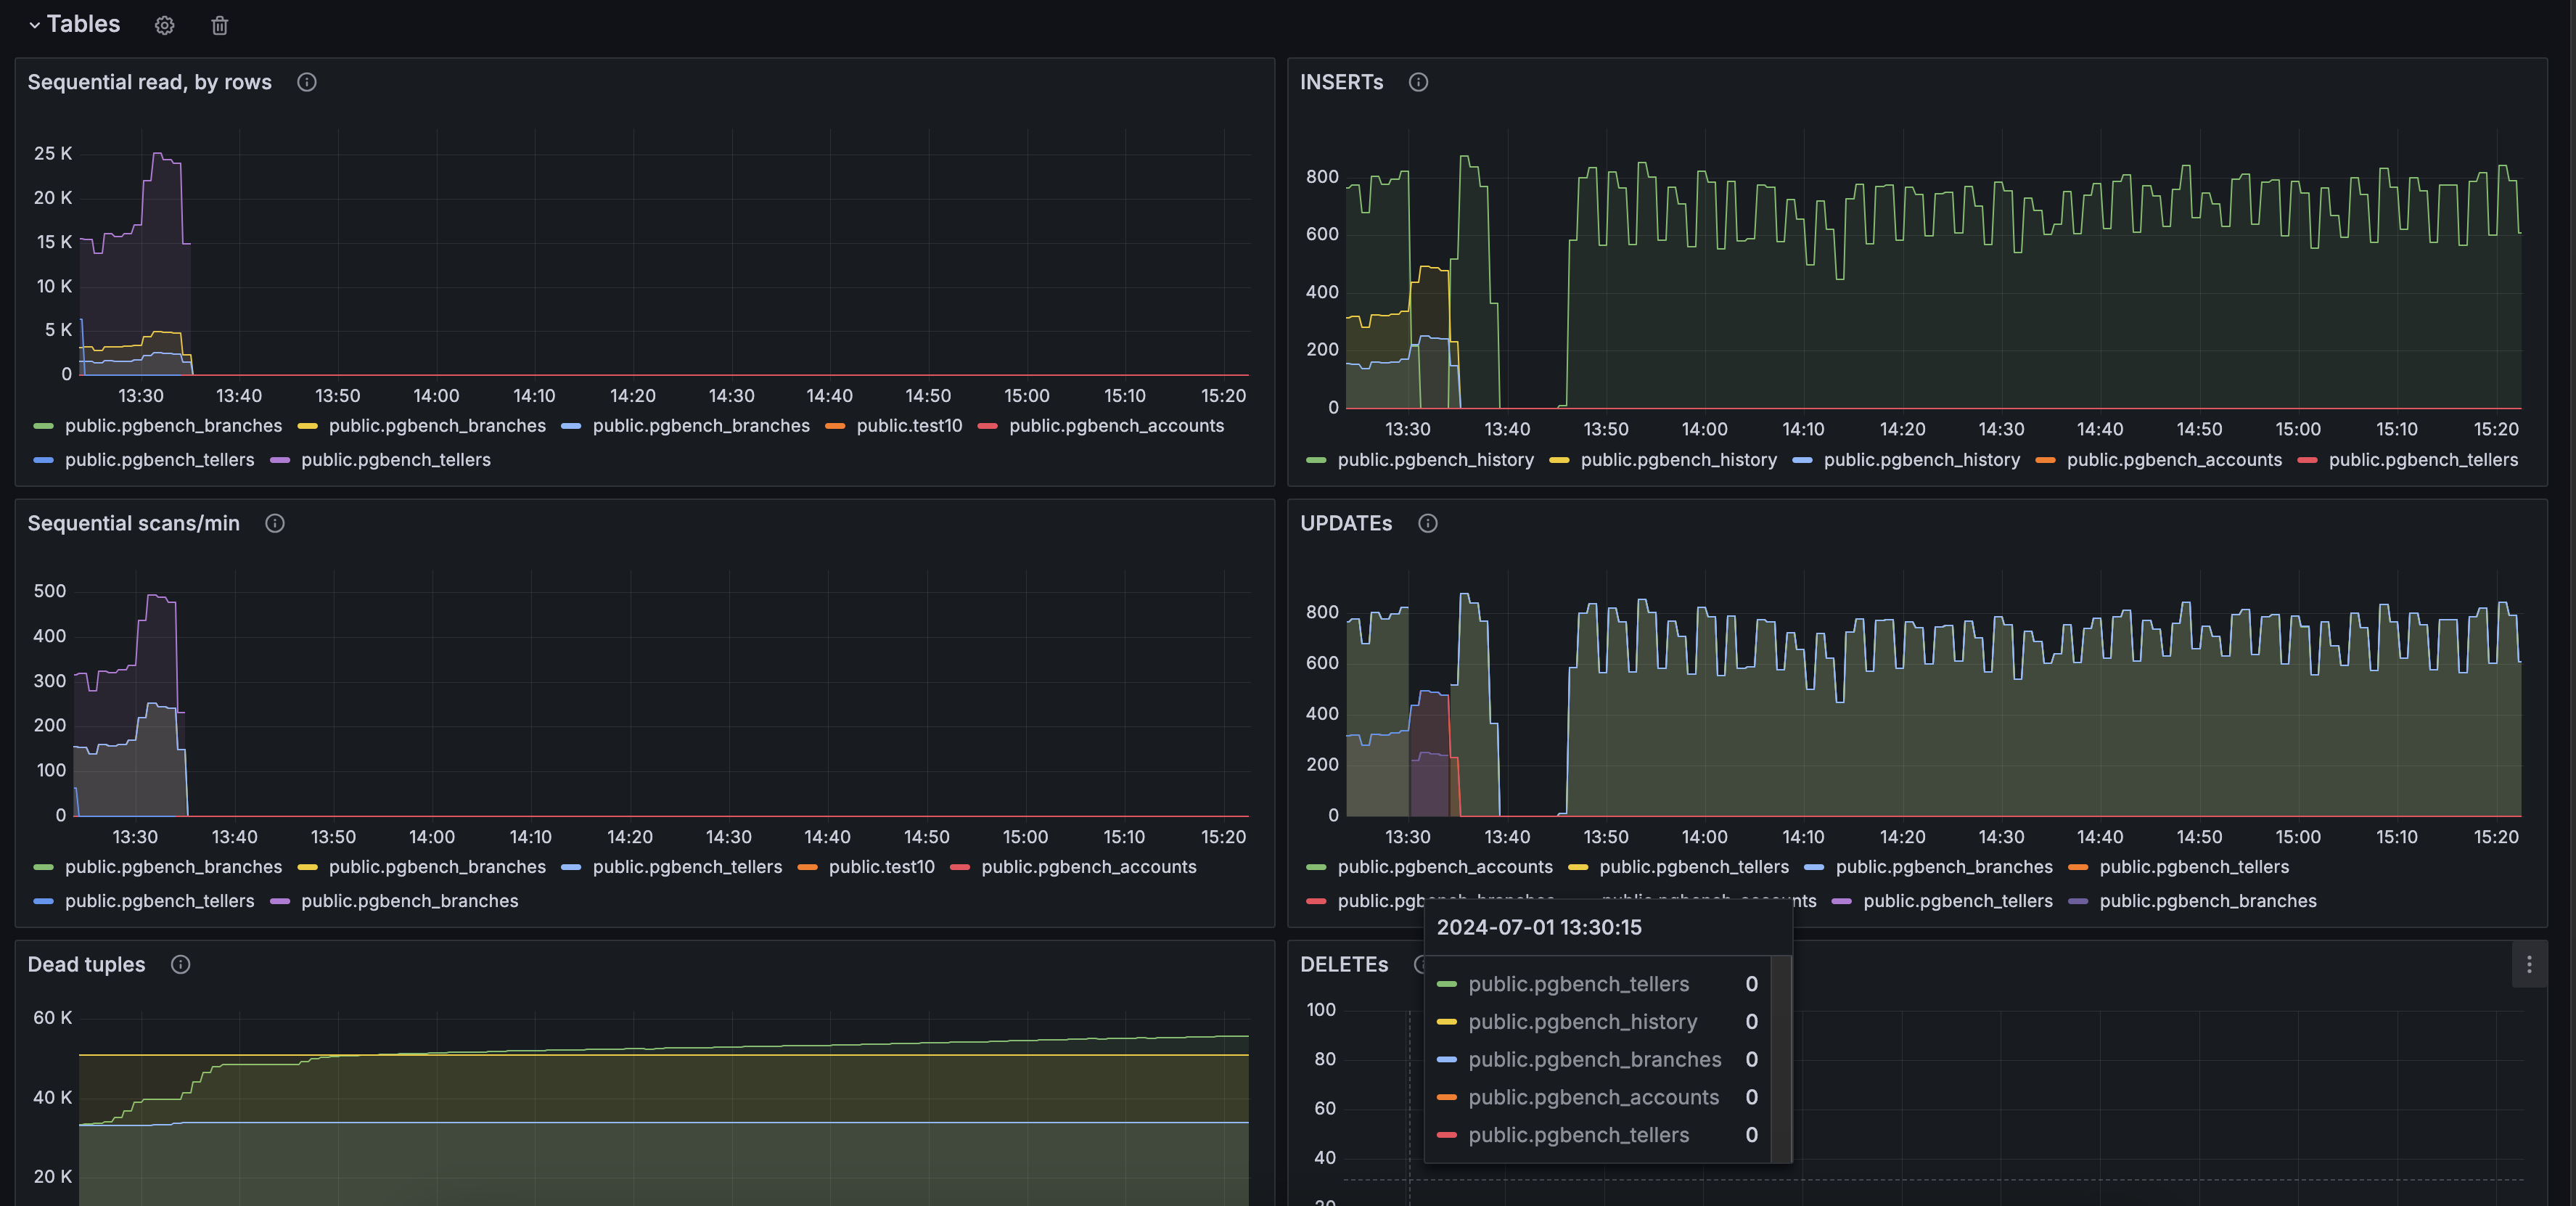Delete Tables row with trash icon
The width and height of the screenshot is (2576, 1206).
pos(220,26)
